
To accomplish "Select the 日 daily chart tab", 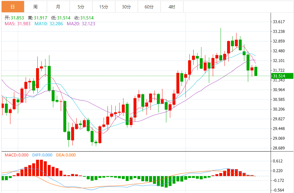I will click(13, 7).
